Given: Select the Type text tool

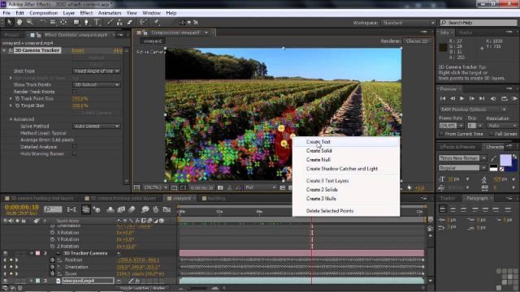Looking at the screenshot, I should pos(97,22).
